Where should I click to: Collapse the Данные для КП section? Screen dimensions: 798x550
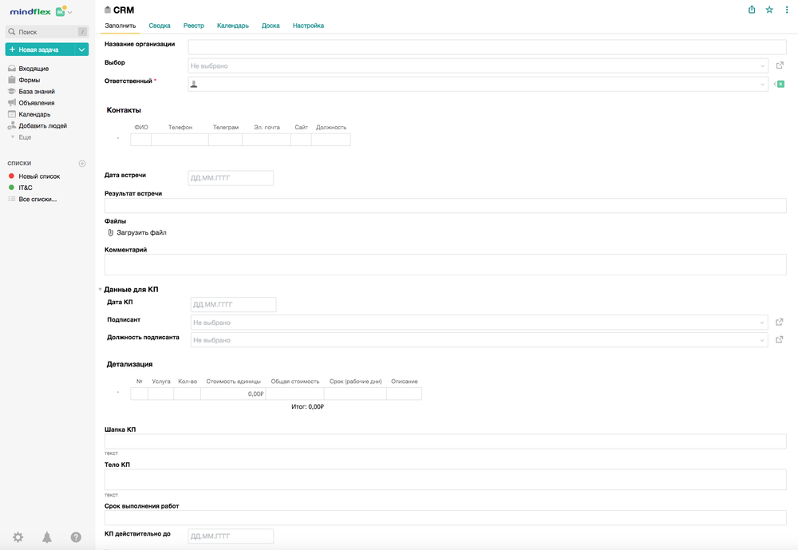[100, 289]
